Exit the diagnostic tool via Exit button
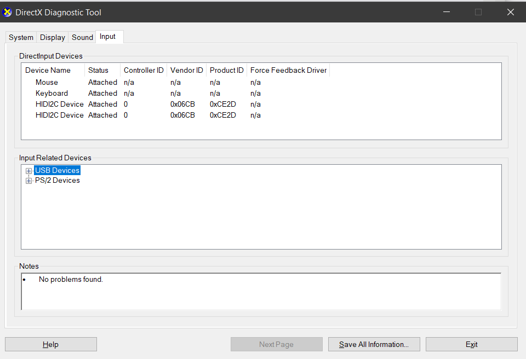 point(471,344)
